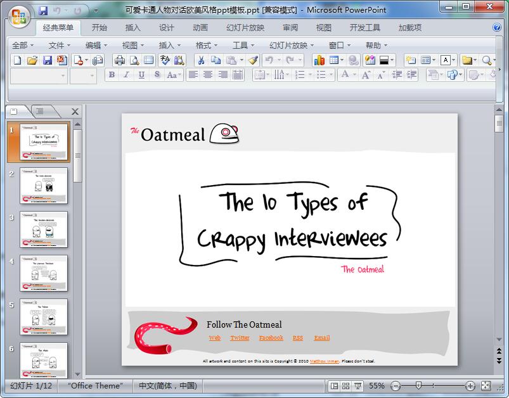The width and height of the screenshot is (509, 398).
Task: Expand the 格式 dropdown menu
Action: (207, 46)
